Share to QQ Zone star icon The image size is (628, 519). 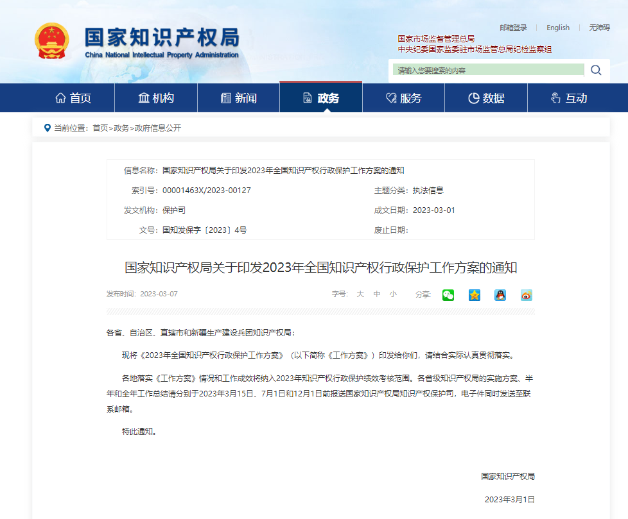coord(475,295)
